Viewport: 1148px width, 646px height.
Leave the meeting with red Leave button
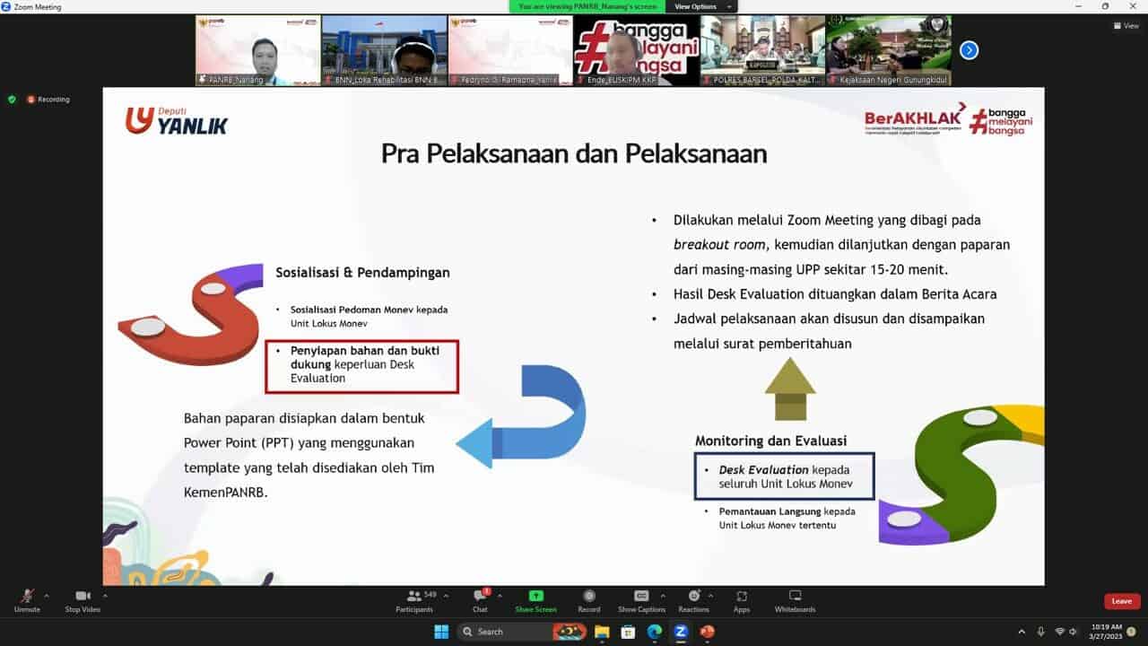tap(1122, 601)
